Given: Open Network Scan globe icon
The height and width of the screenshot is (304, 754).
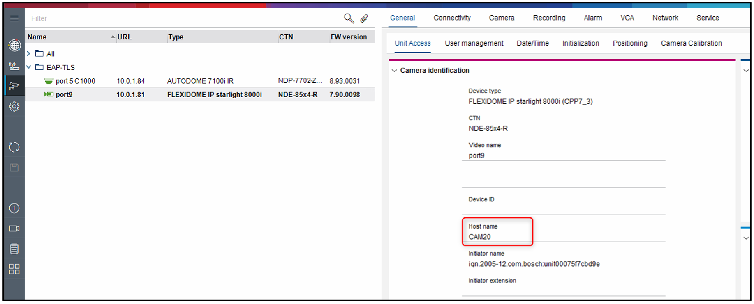Looking at the screenshot, I should click(14, 45).
